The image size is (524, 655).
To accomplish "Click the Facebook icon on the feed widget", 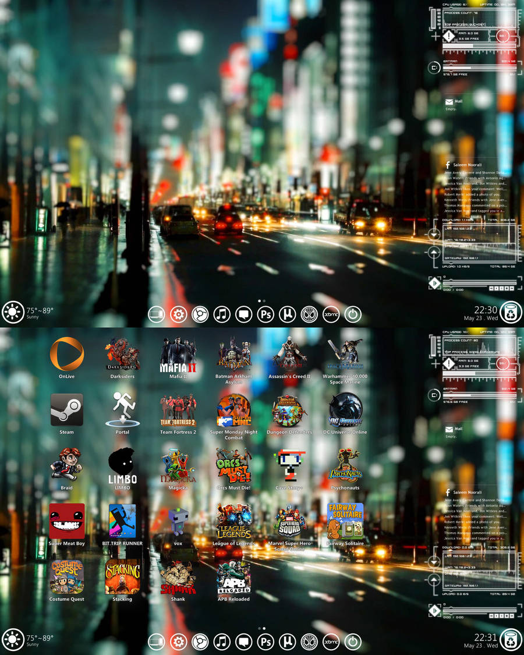I will click(x=447, y=165).
